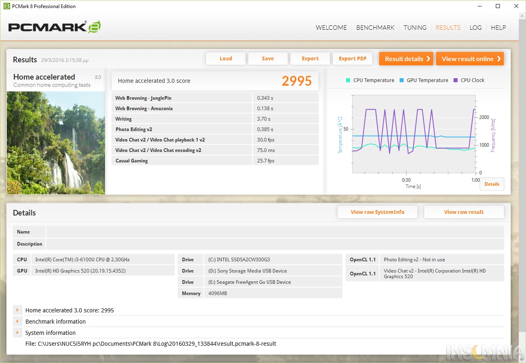Click Sony Storage Media USB Device entry
Viewport: 526px width, 363px height.
248,271
